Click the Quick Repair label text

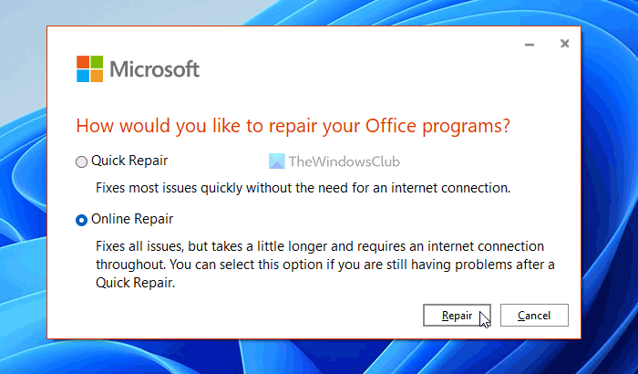coord(130,161)
